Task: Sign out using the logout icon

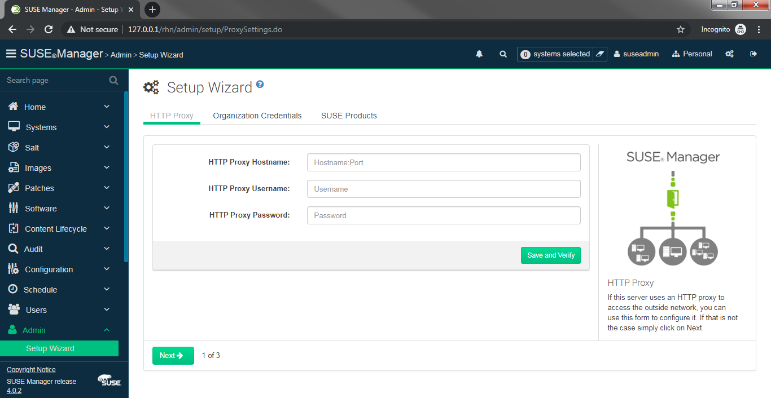Action: [753, 54]
